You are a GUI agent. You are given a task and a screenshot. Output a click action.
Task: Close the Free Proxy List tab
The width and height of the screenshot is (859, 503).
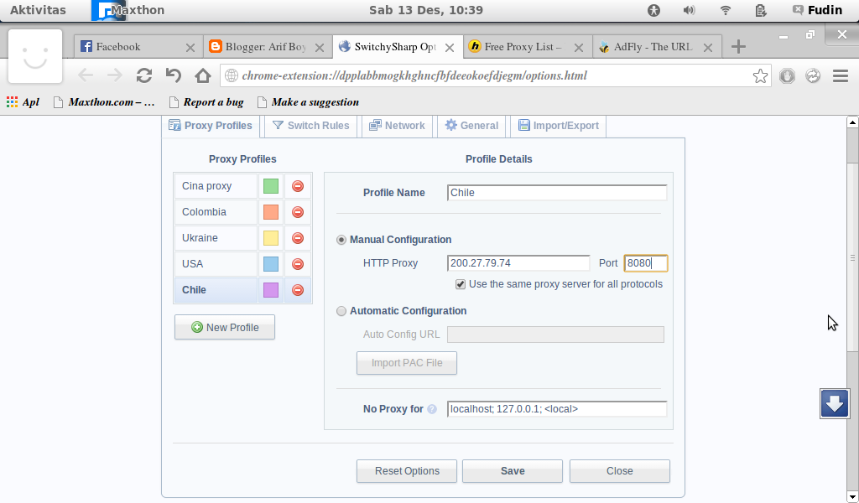pyautogui.click(x=579, y=48)
